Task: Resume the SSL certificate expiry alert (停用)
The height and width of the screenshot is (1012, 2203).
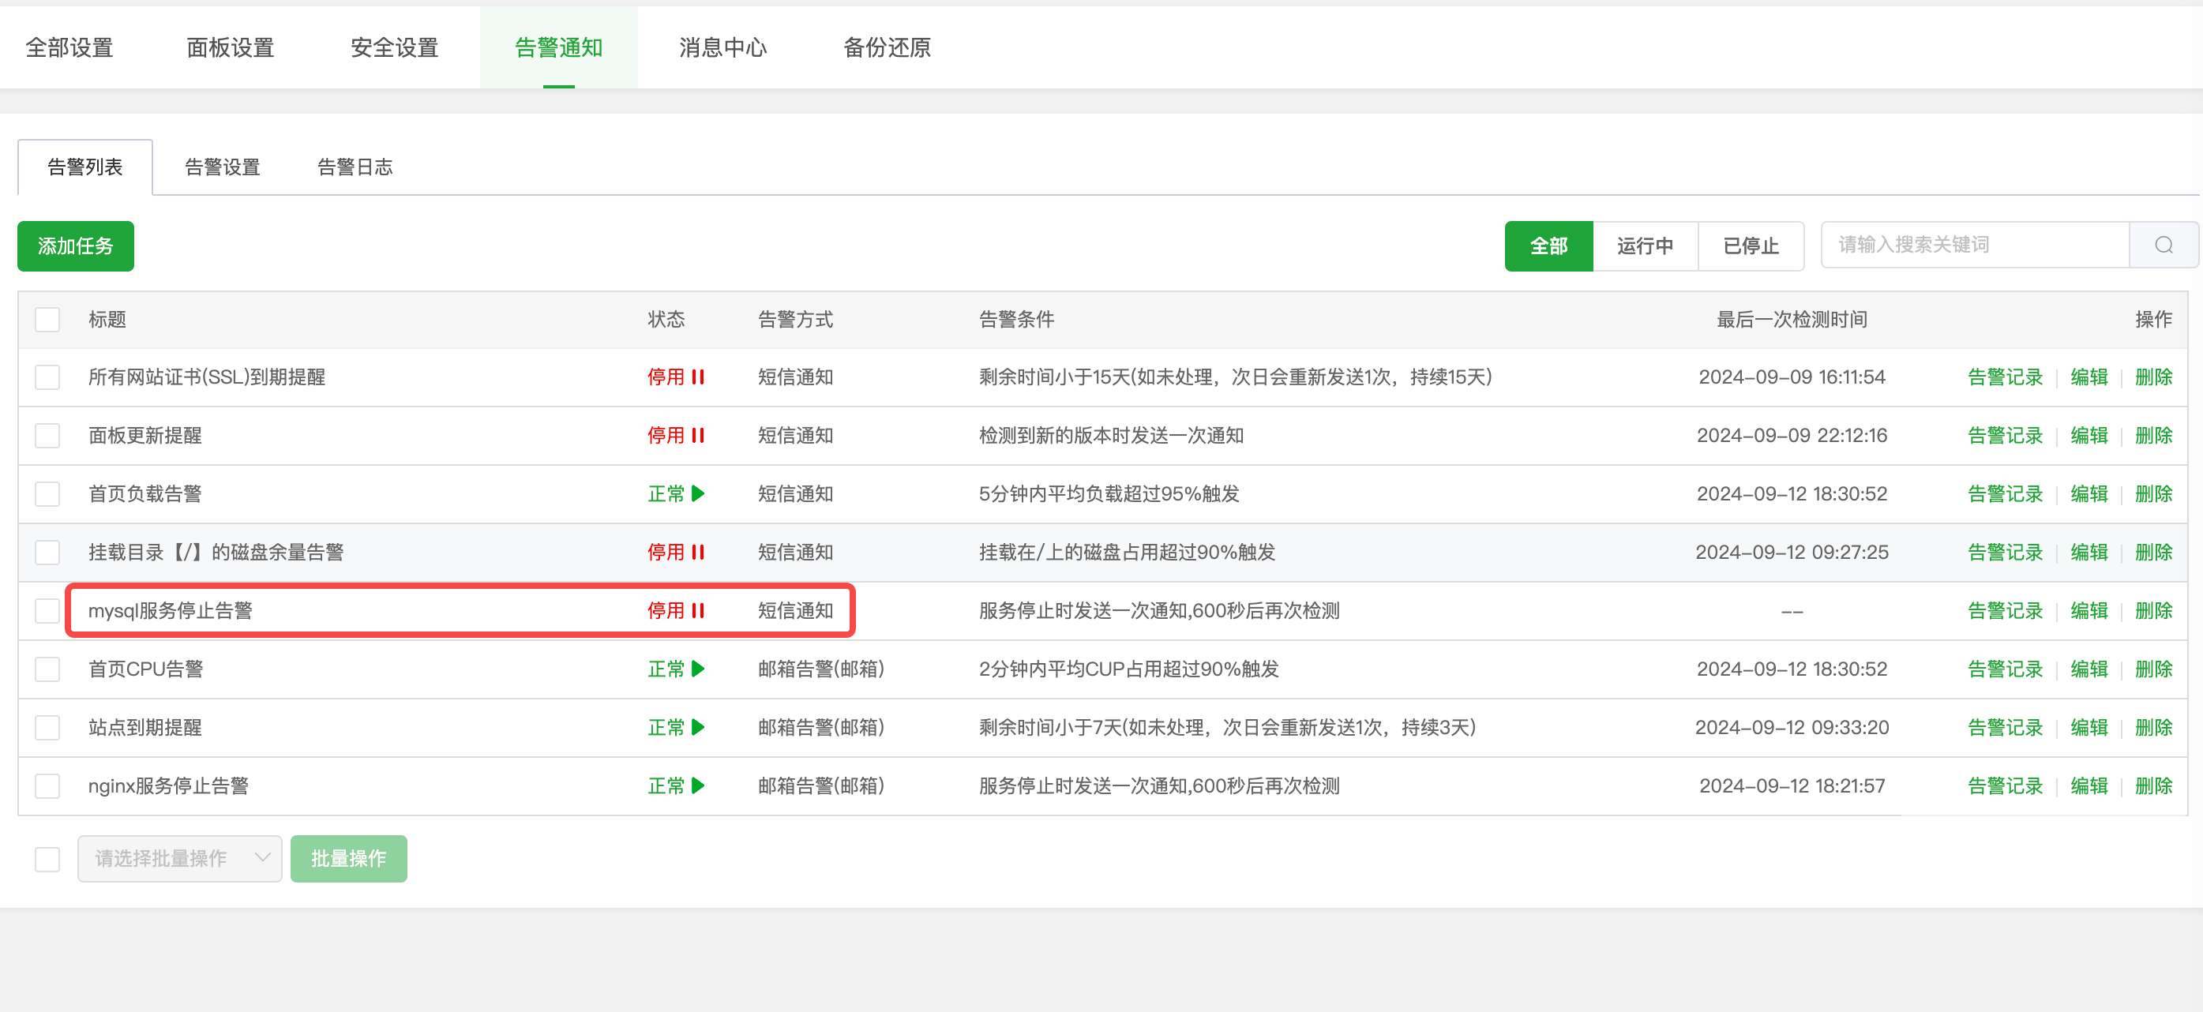Action: (x=676, y=377)
